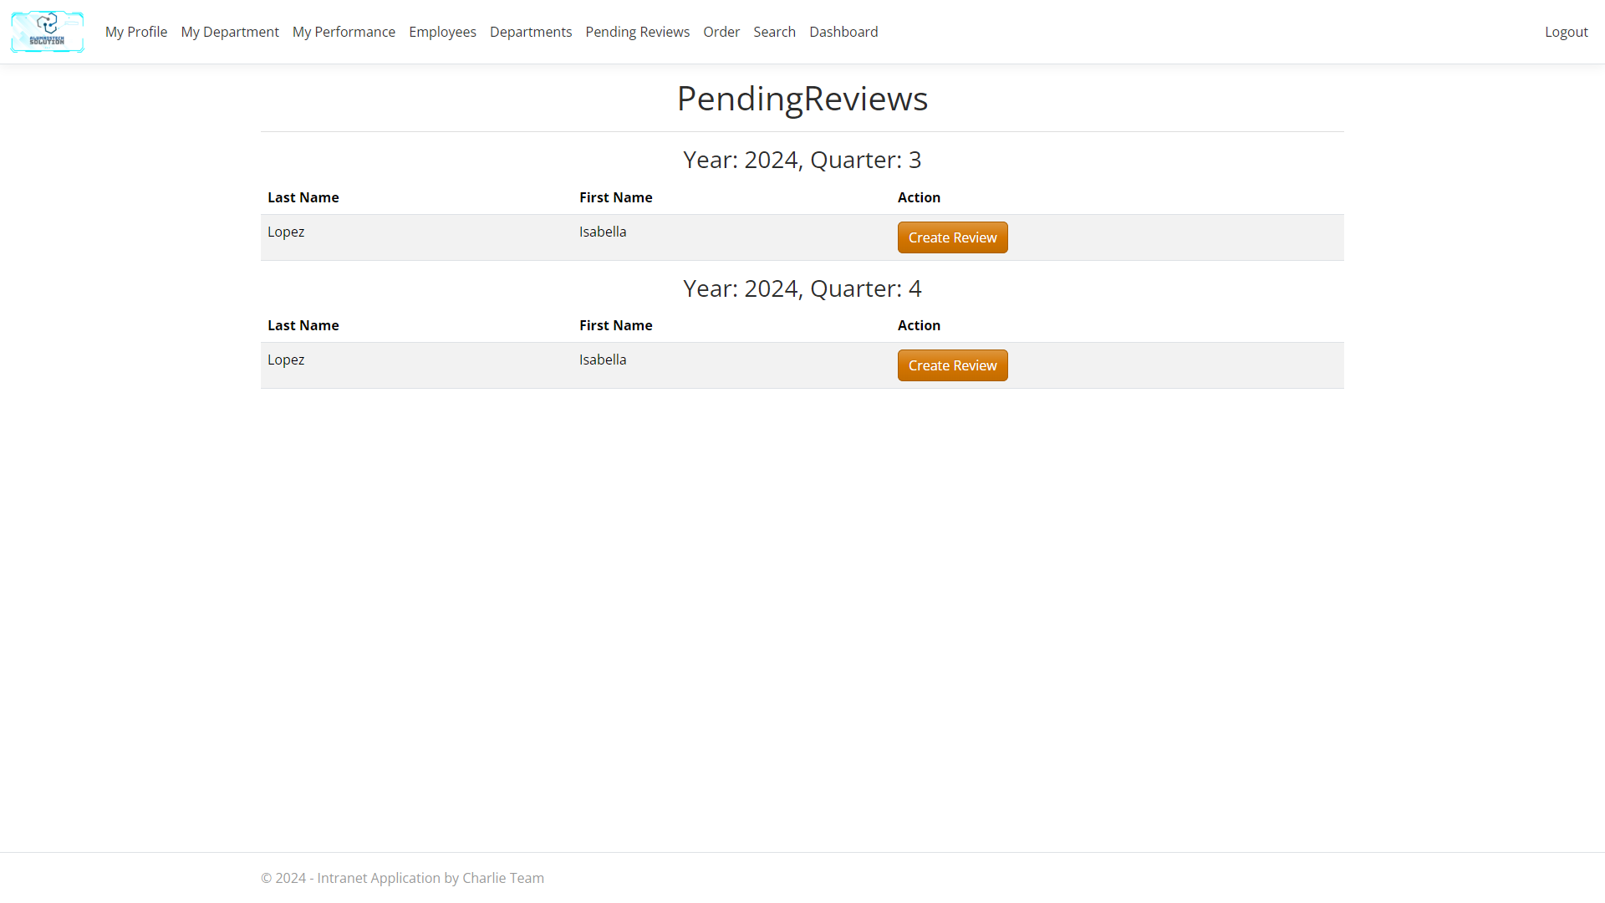Click First Name header in Quarter 4 table
This screenshot has width=1605, height=903.
click(615, 325)
